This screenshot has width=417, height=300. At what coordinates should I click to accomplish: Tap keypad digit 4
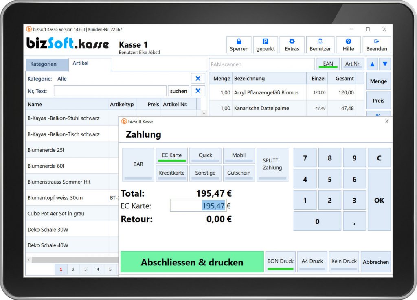point(305,179)
